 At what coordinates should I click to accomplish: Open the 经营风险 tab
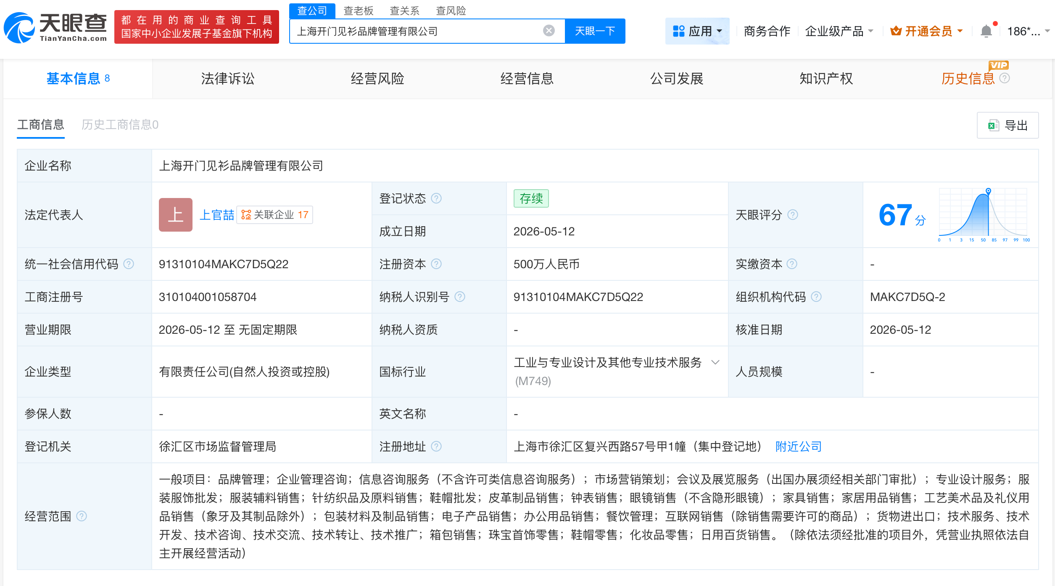point(377,79)
